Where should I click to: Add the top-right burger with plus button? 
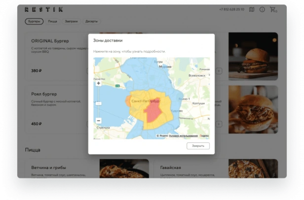[x=219, y=71]
